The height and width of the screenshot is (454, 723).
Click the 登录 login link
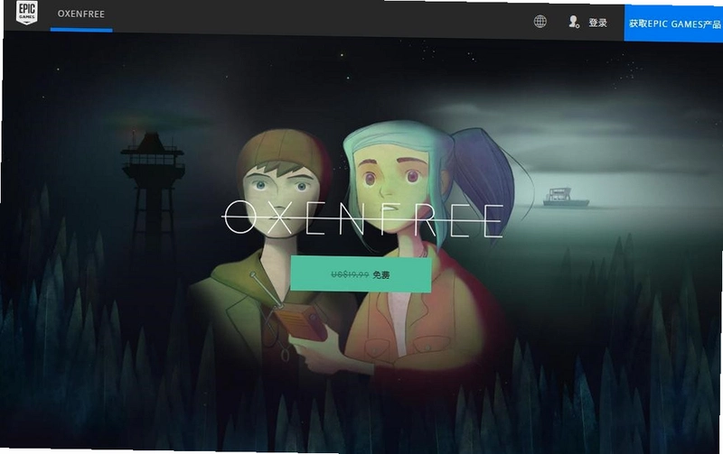tap(597, 23)
